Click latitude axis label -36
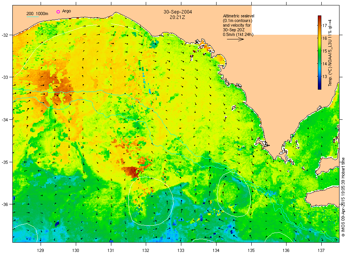The image size is (348, 255). tap(5, 204)
